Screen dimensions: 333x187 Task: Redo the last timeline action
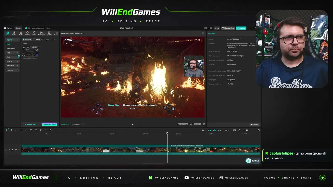coord(26,130)
